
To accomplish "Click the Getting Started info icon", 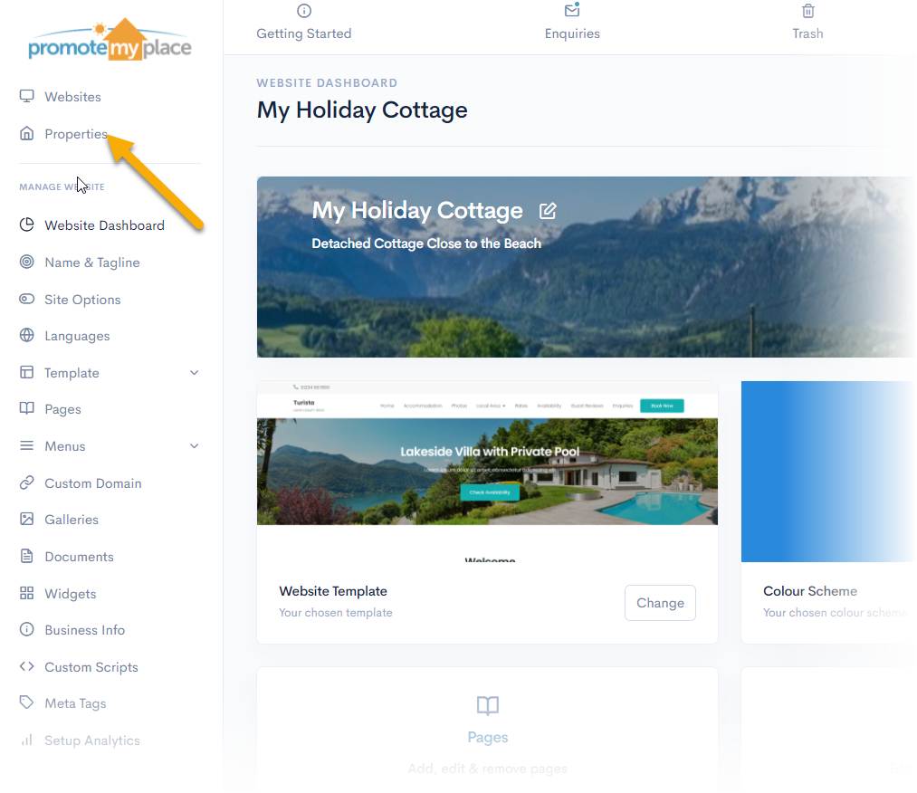I will [304, 11].
